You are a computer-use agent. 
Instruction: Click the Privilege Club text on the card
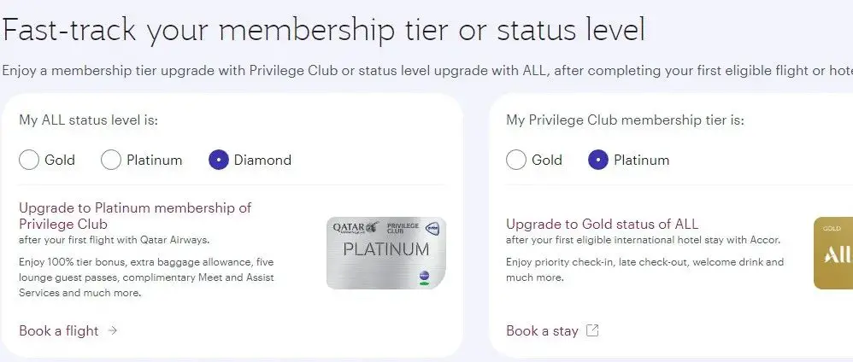pyautogui.click(x=403, y=228)
